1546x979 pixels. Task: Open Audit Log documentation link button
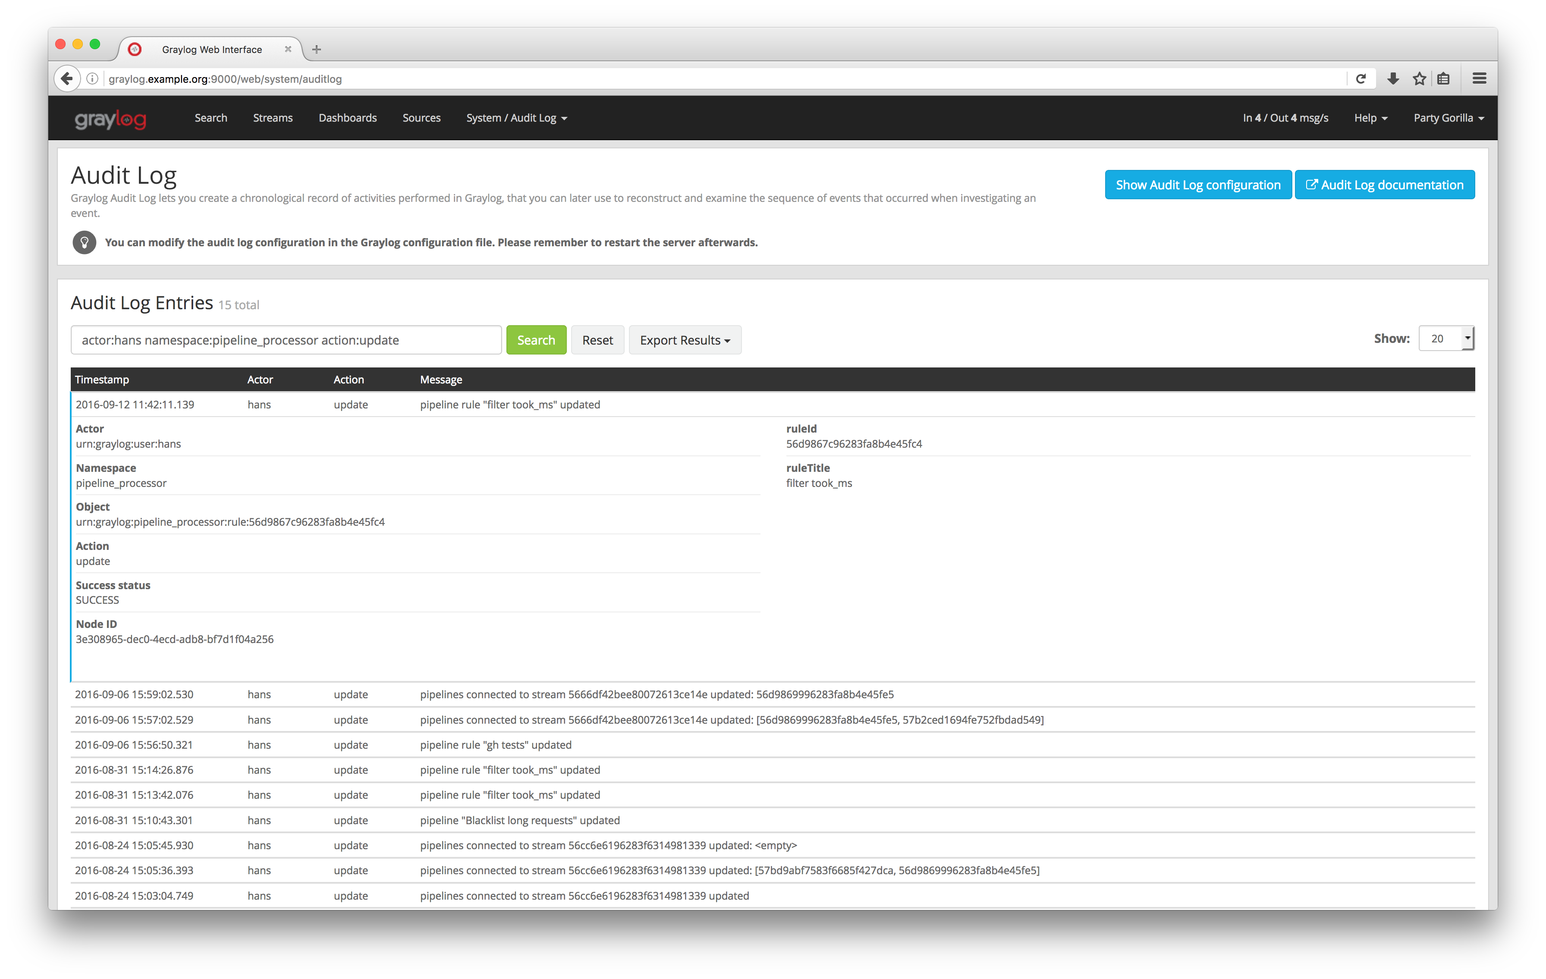coord(1384,185)
